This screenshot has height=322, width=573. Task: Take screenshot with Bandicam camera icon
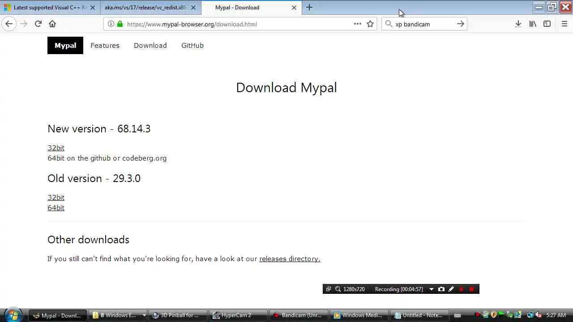tap(441, 289)
